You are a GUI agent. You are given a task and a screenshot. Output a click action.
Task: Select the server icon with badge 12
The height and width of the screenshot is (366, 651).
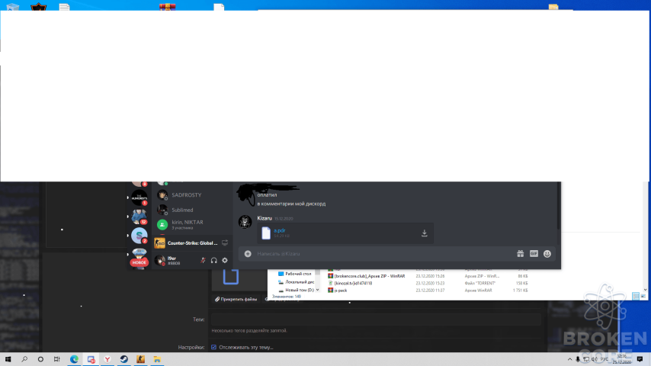tap(139, 217)
